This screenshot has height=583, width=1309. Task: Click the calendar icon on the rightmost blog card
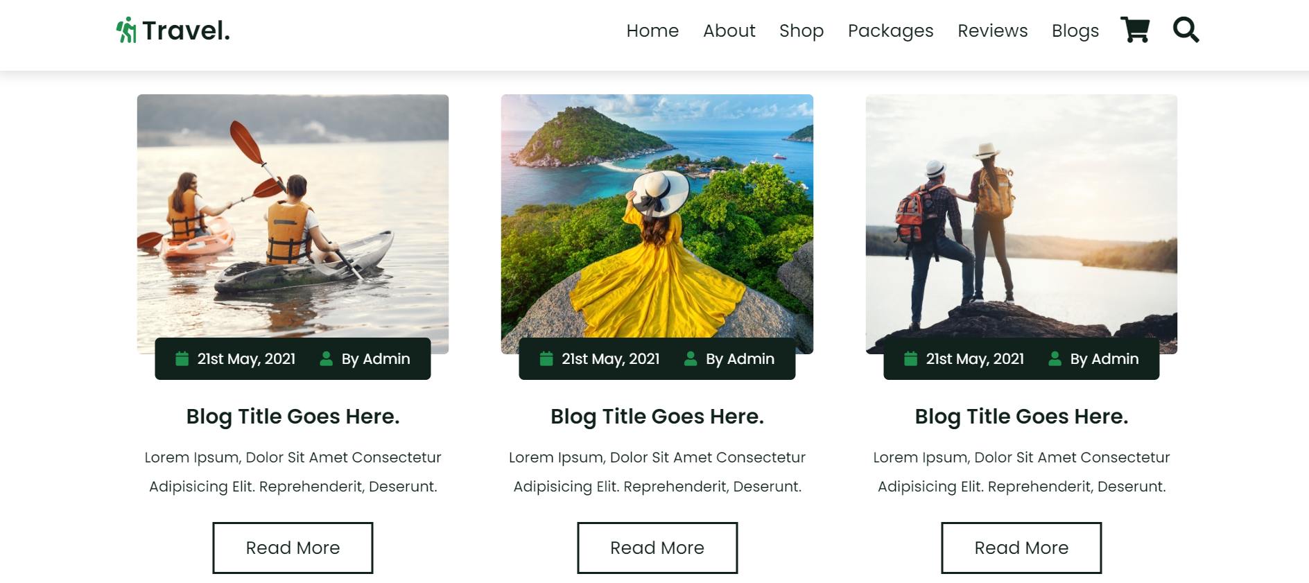click(910, 359)
